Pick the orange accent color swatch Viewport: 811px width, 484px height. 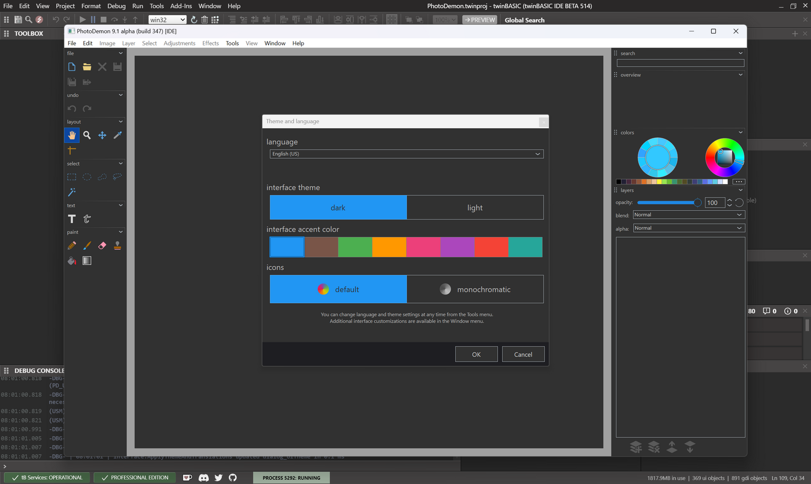point(389,247)
